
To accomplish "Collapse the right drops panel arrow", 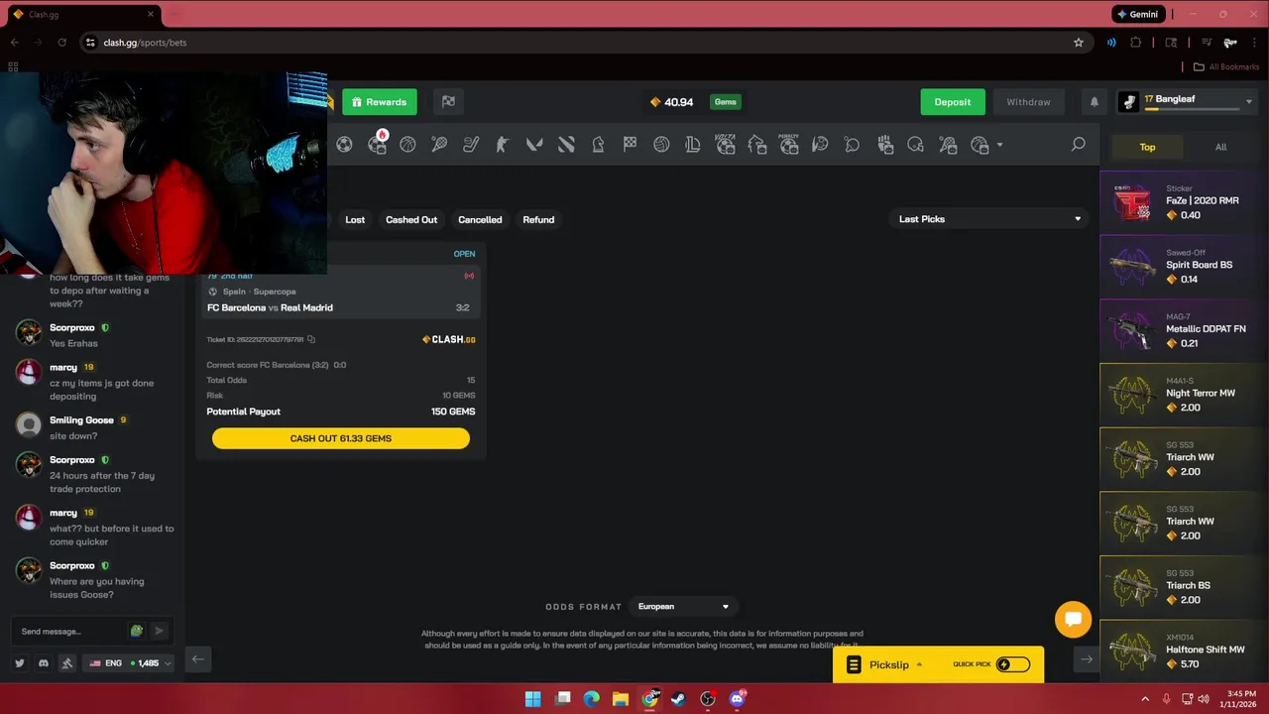I will click(1087, 659).
